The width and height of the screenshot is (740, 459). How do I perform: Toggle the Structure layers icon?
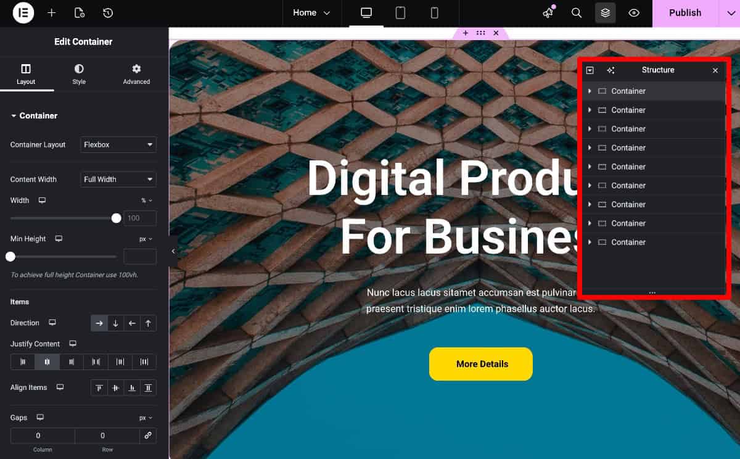[x=606, y=13]
